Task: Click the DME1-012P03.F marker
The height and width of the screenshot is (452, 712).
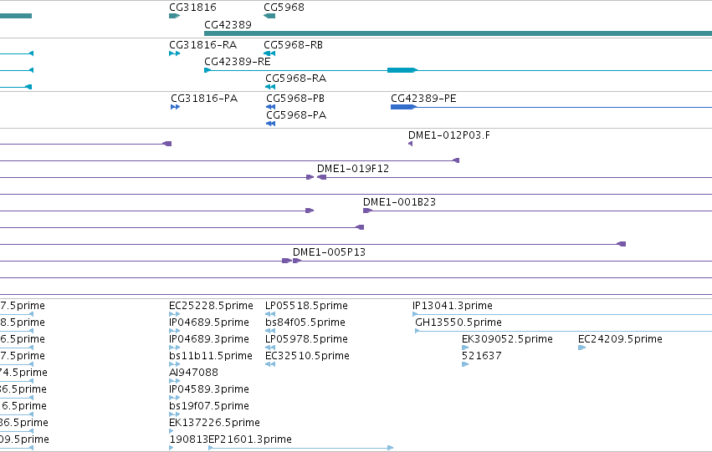Action: [x=411, y=144]
